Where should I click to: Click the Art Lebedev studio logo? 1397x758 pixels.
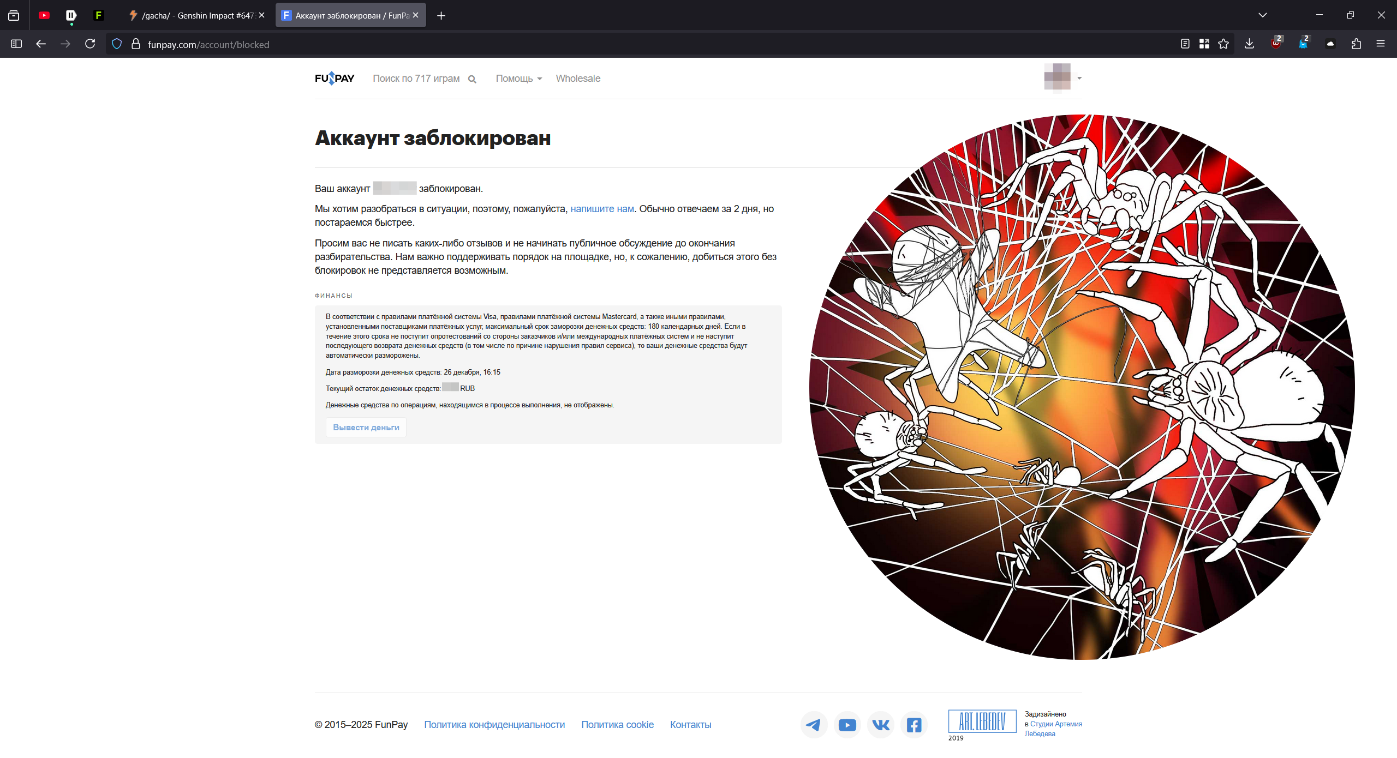pos(982,721)
